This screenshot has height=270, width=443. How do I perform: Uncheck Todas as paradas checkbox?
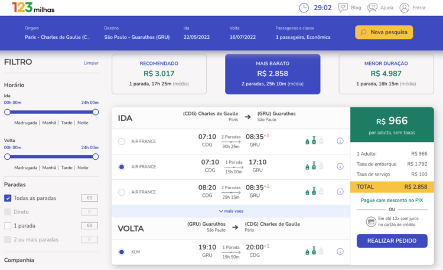click(x=8, y=198)
